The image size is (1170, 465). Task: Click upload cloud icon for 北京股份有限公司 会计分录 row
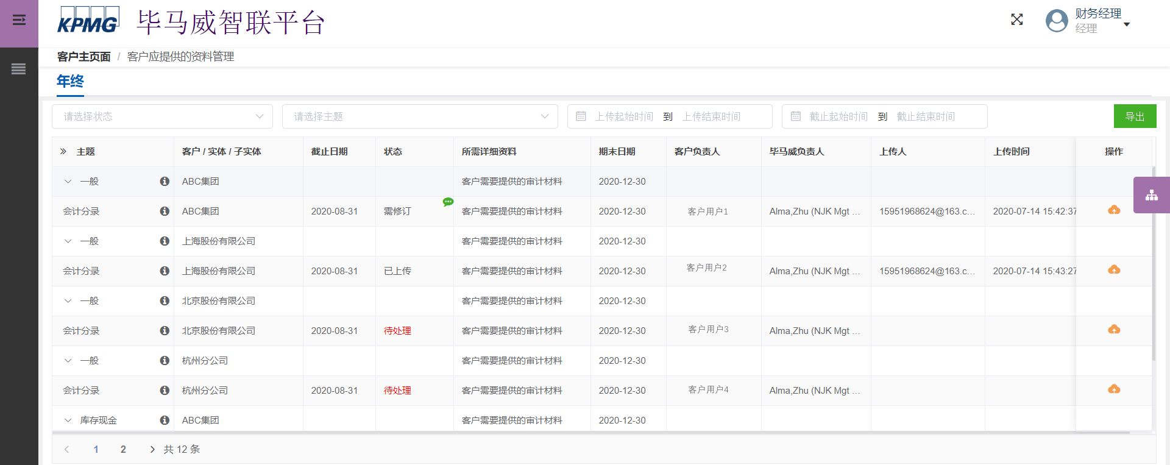click(1114, 329)
